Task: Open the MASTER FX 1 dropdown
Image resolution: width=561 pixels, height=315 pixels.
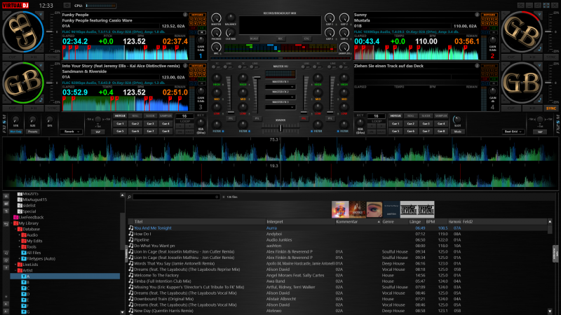Action: click(x=280, y=87)
